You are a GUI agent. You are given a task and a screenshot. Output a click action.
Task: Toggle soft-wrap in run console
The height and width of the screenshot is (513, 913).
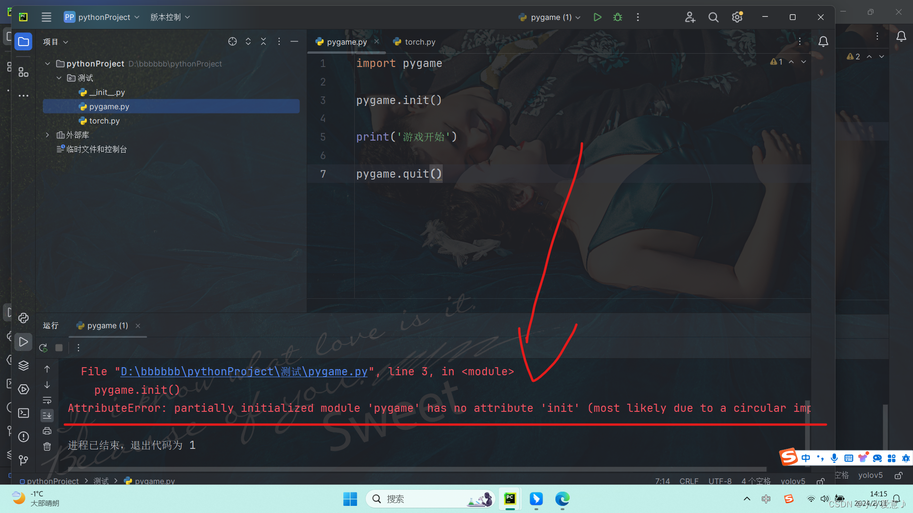pos(47,400)
